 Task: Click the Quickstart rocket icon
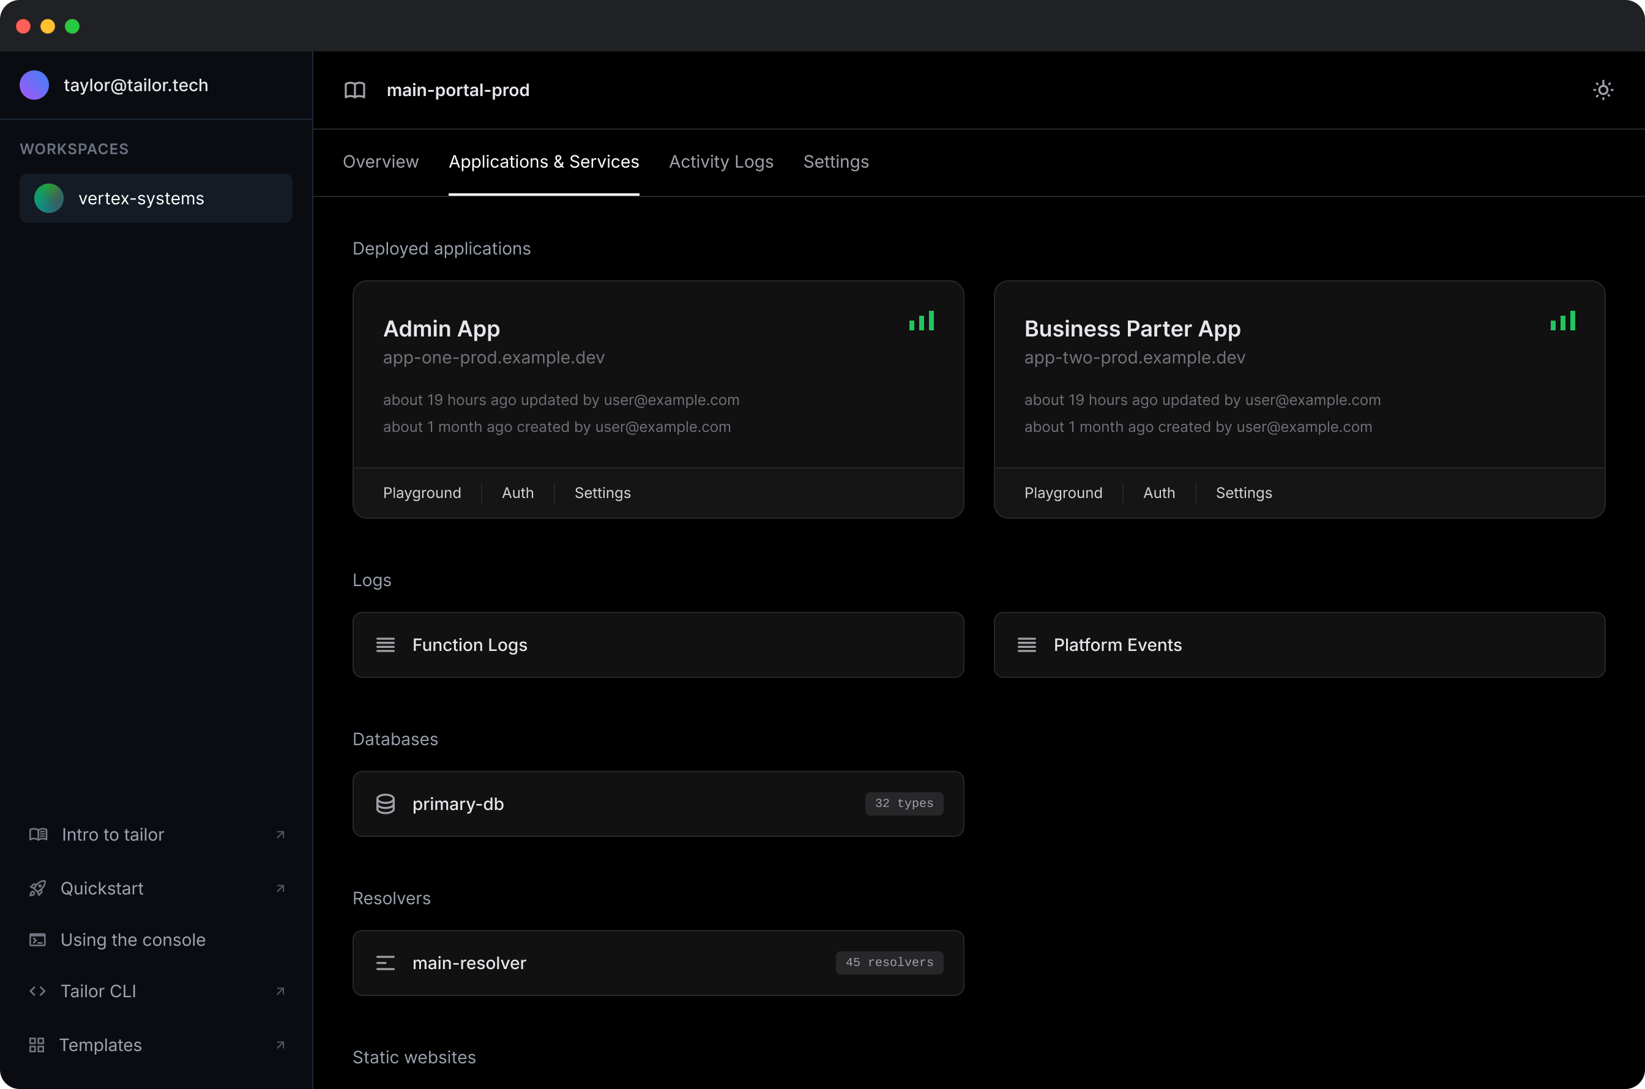37,888
